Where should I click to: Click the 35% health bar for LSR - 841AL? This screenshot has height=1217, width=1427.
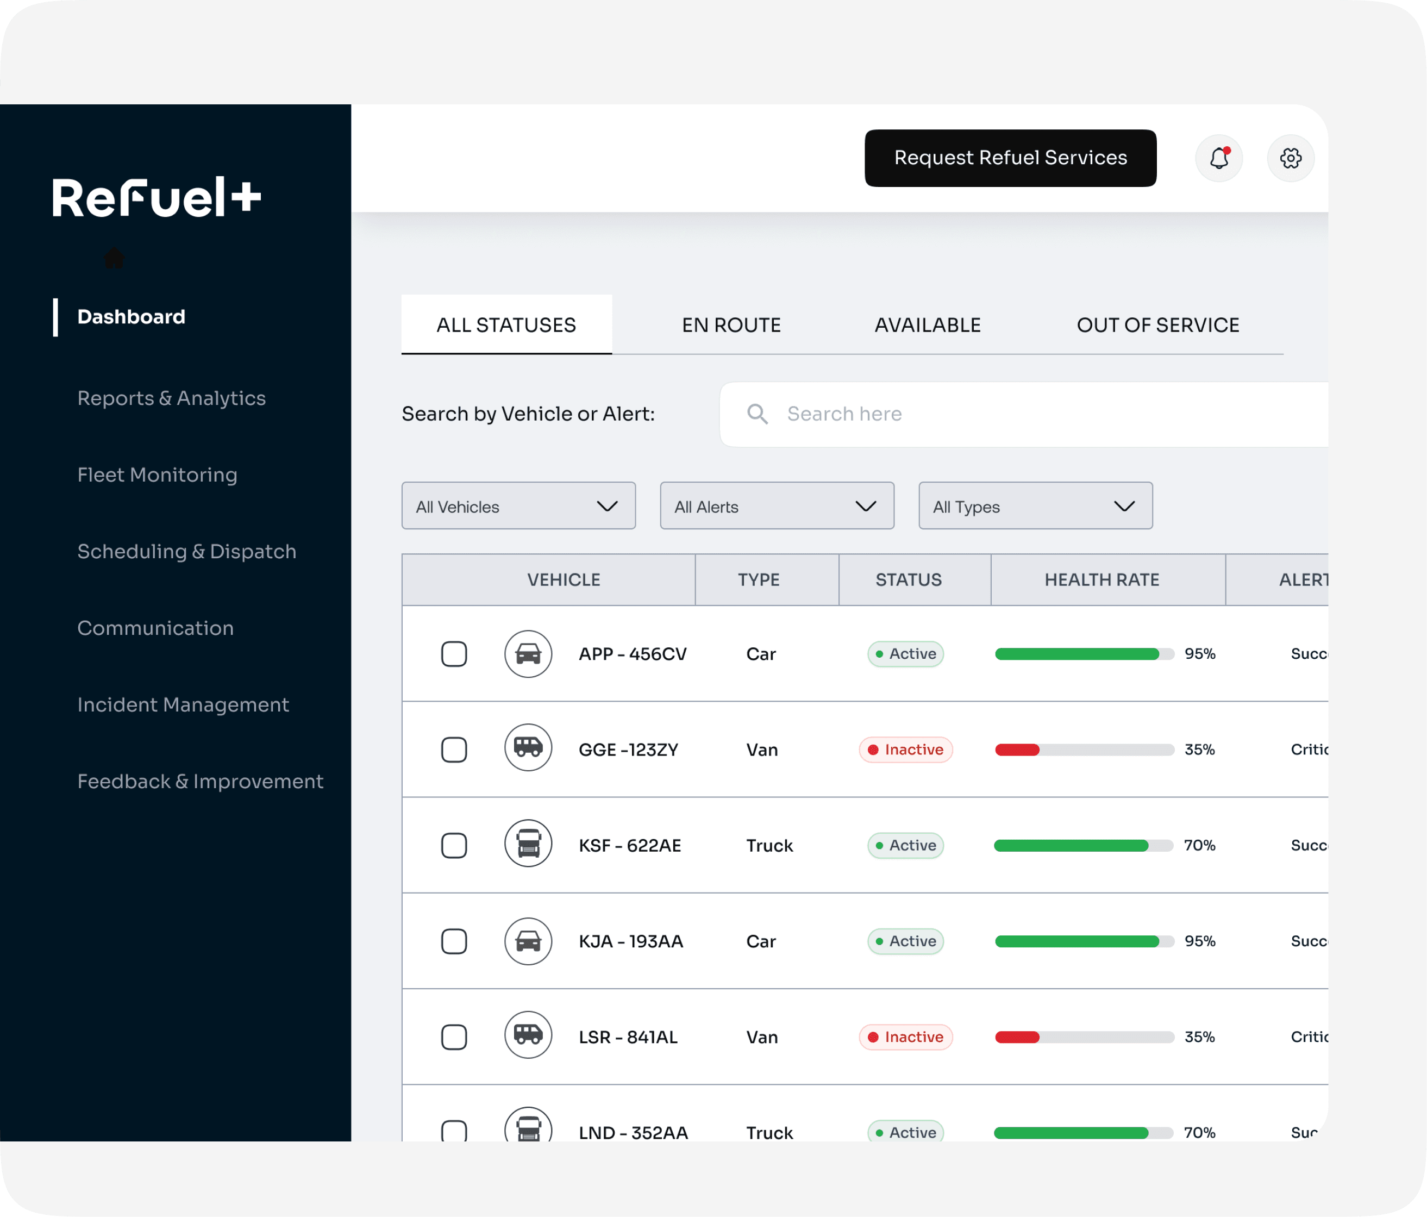(1085, 1037)
